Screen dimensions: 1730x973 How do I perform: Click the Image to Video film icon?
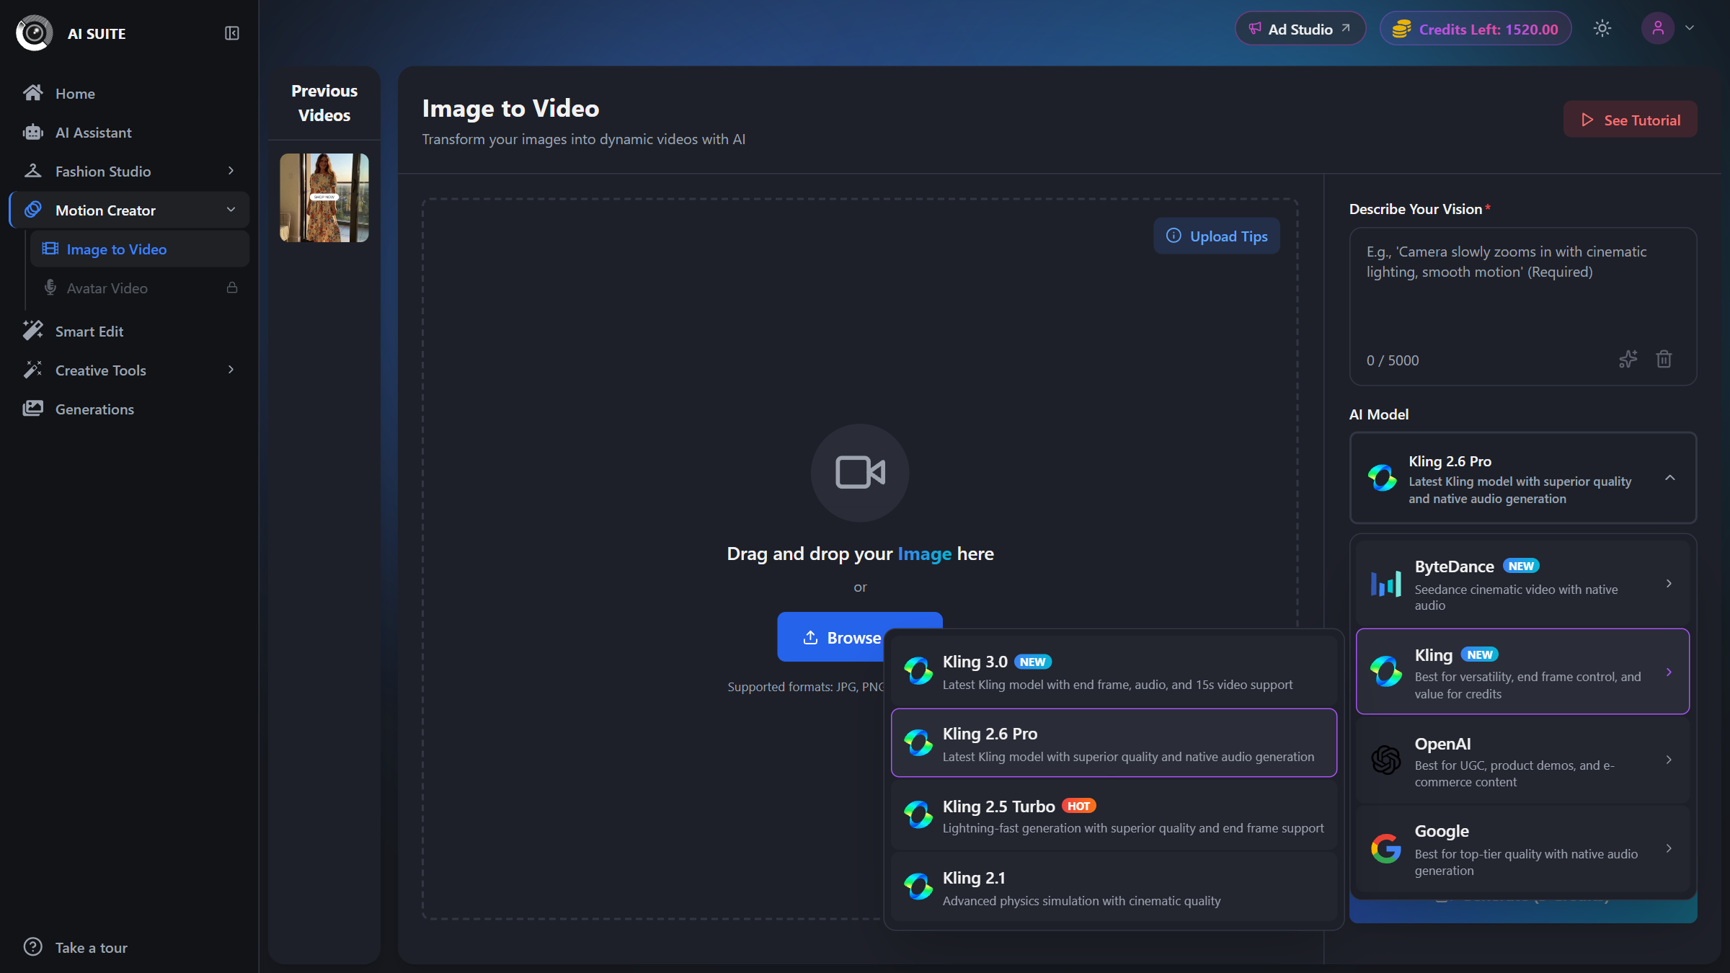point(50,249)
